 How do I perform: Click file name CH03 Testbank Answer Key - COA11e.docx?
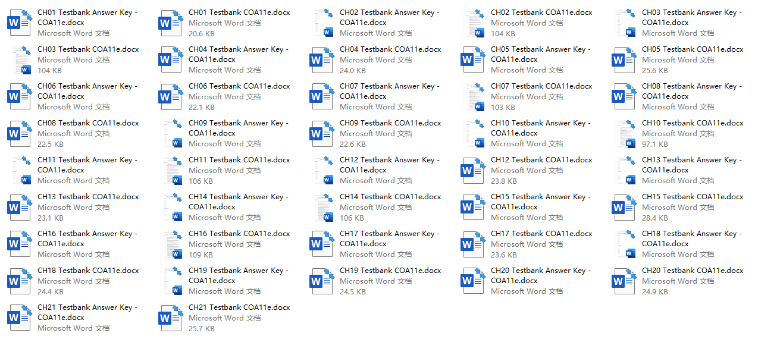coord(692,17)
